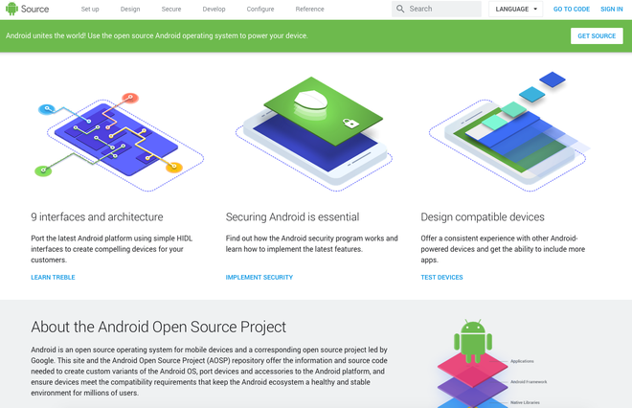Viewport: 632px width, 408px height.
Task: Open the Design menu
Action: [x=130, y=9]
